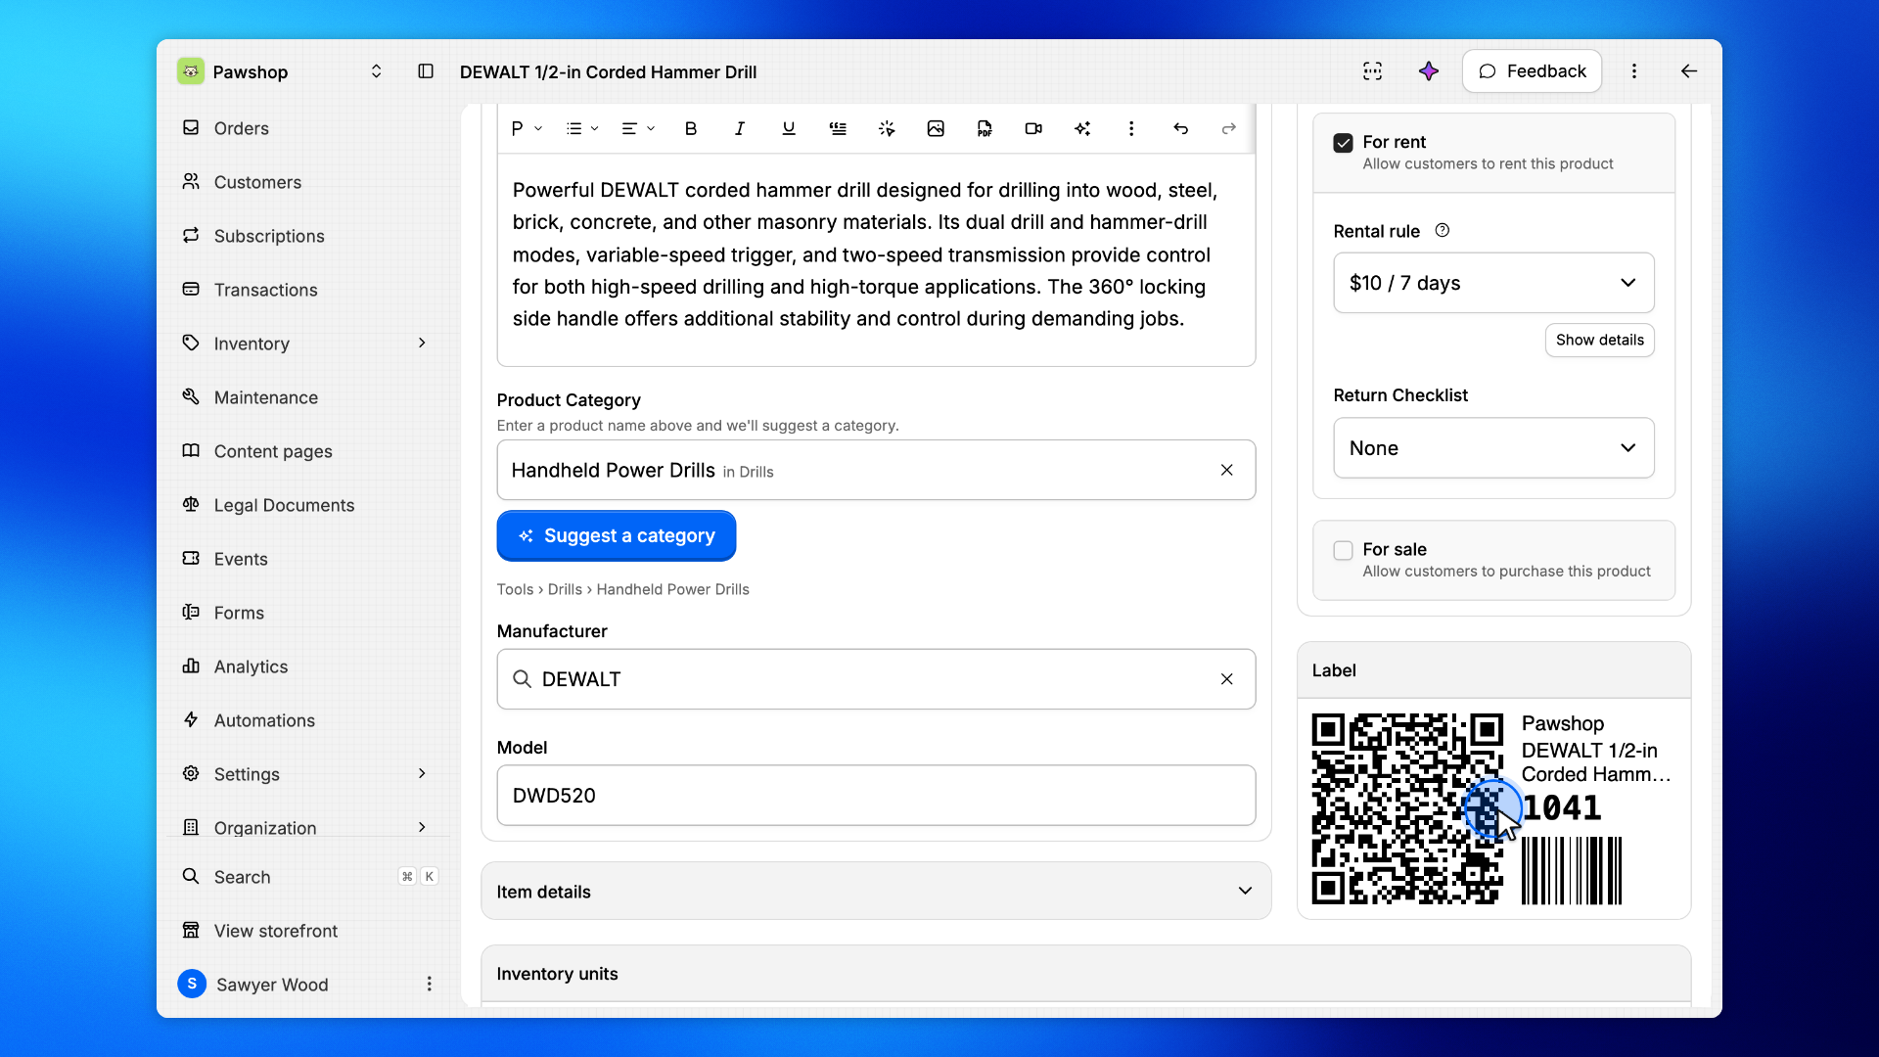This screenshot has height=1057, width=1879.
Task: Redo the last edit in description
Action: (1229, 128)
